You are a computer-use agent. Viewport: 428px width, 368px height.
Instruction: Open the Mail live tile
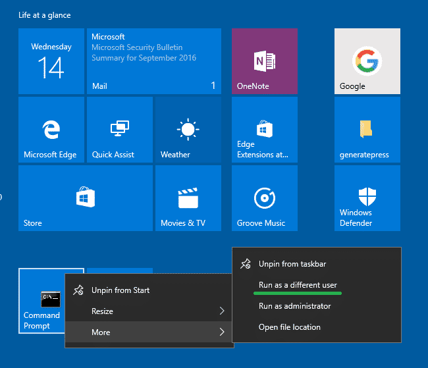[x=154, y=61]
